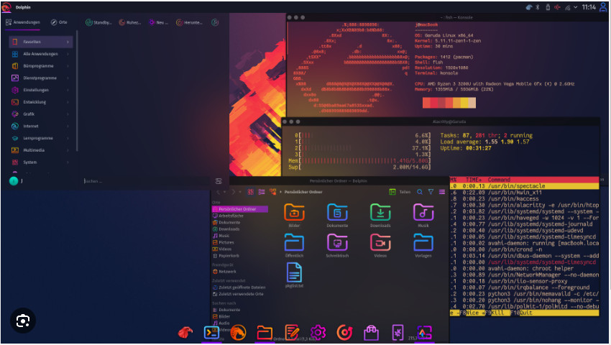Viewport: 611px width, 345px height.
Task: Expand the System category
Action: tap(40, 162)
